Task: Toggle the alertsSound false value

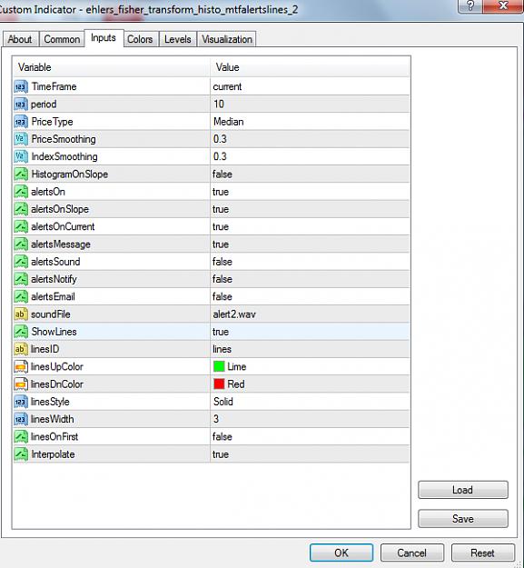Action: (x=310, y=262)
